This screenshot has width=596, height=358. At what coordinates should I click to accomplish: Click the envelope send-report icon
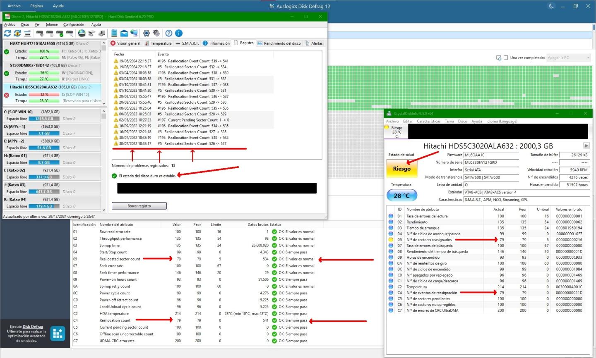[124, 33]
